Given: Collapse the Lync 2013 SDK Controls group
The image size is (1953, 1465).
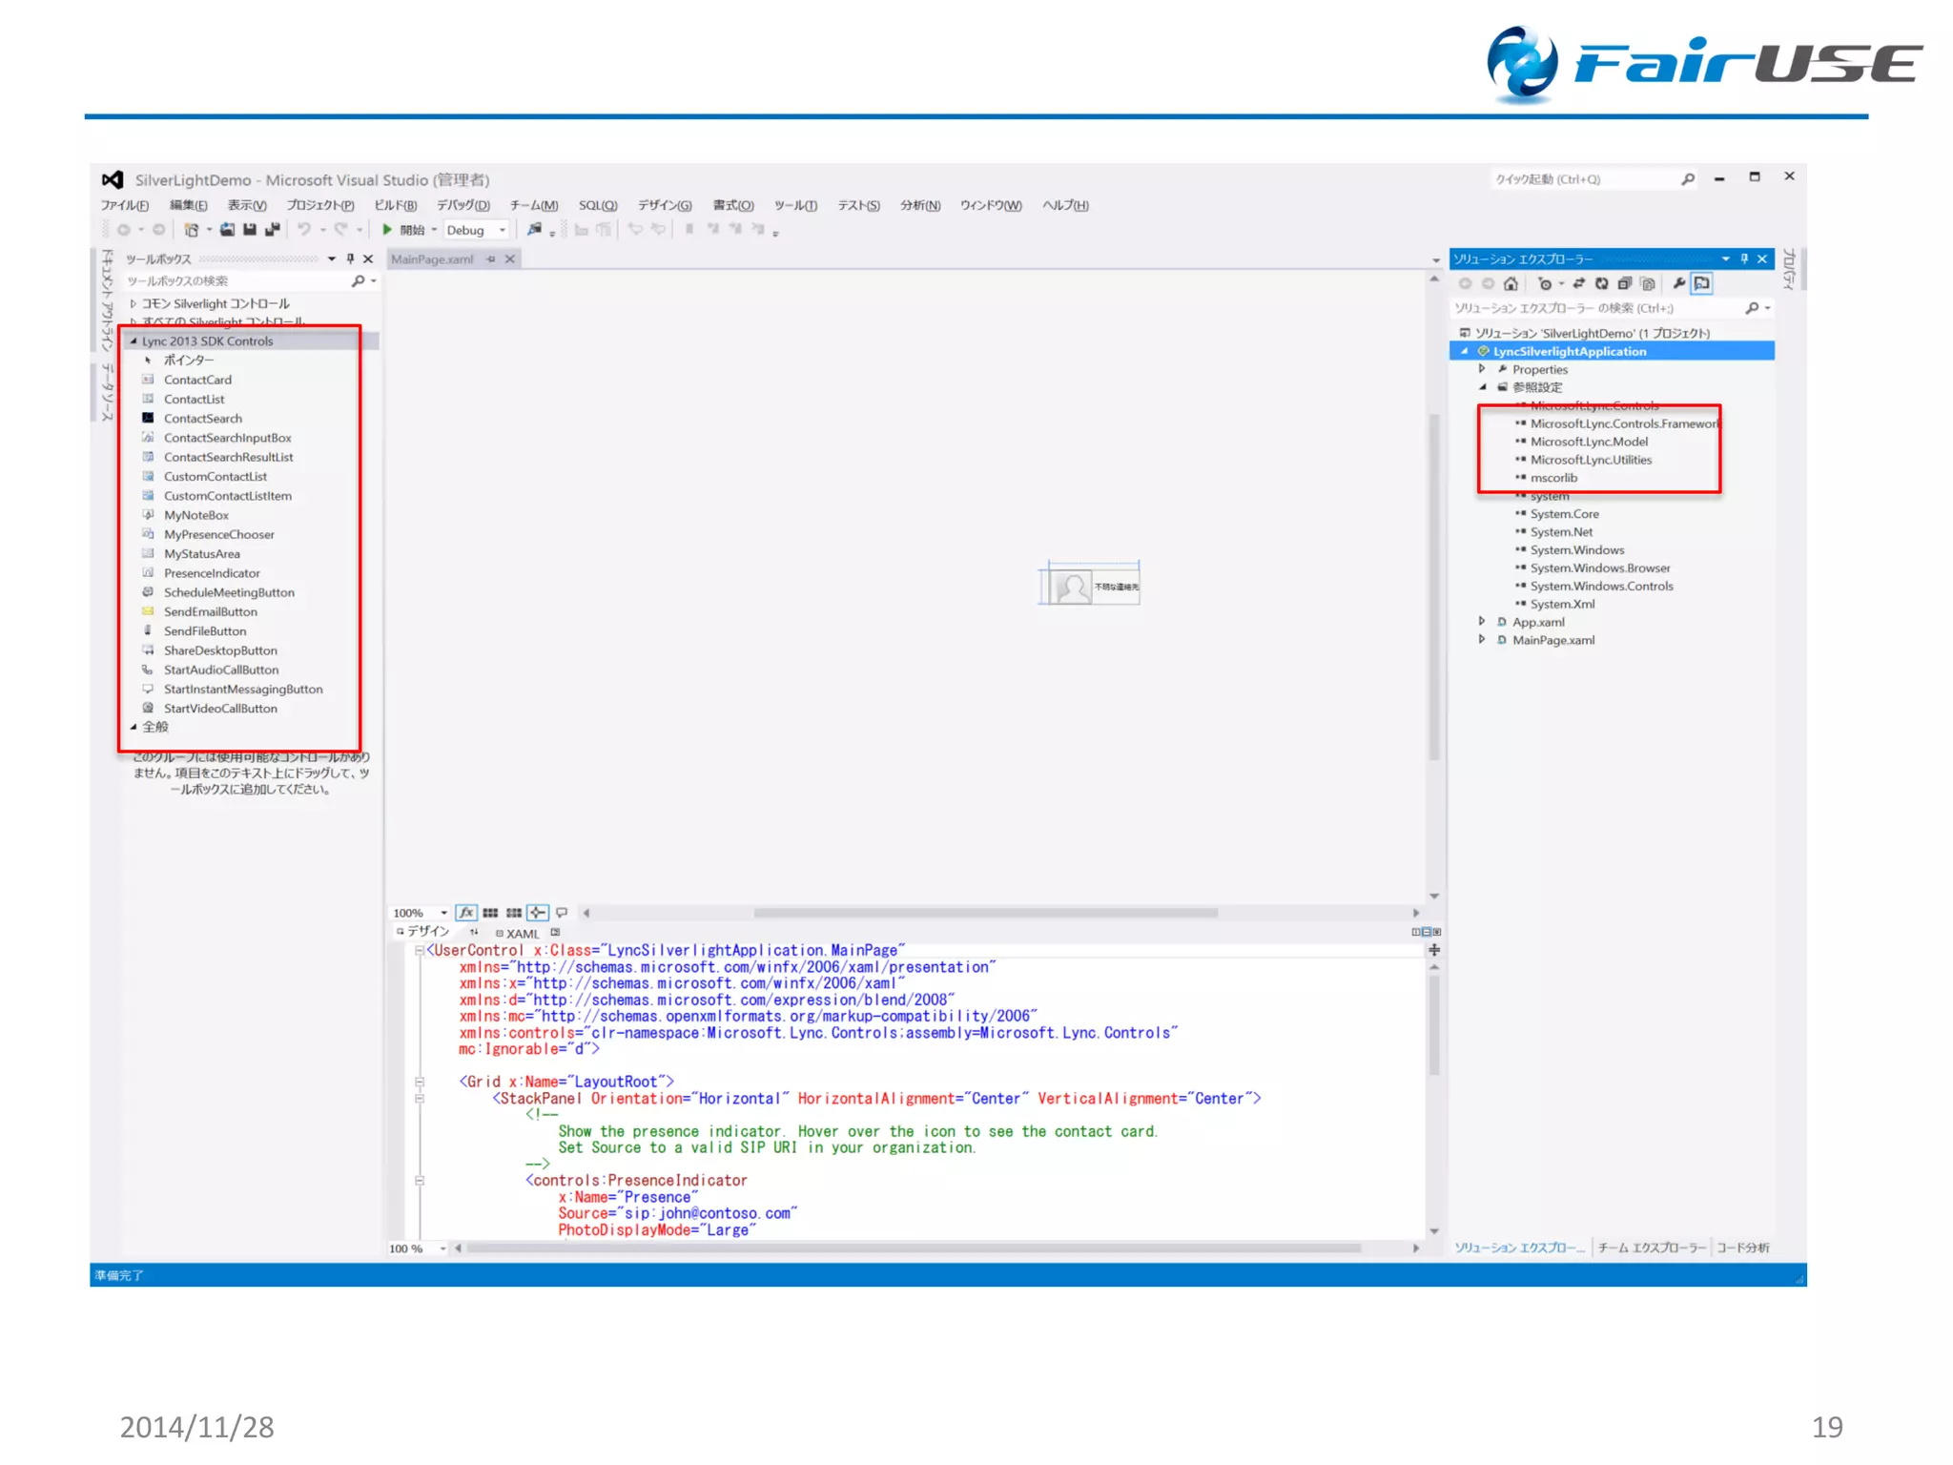Looking at the screenshot, I should pyautogui.click(x=134, y=340).
